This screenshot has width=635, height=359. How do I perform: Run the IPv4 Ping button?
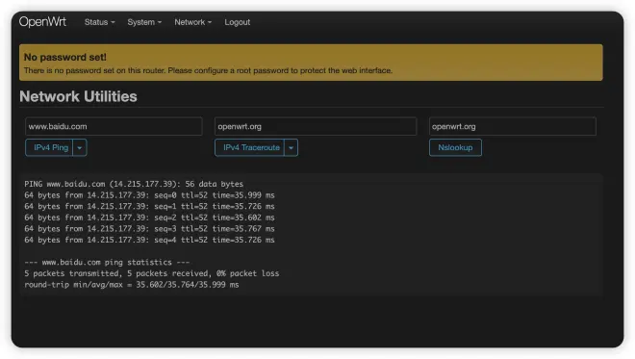pos(49,147)
